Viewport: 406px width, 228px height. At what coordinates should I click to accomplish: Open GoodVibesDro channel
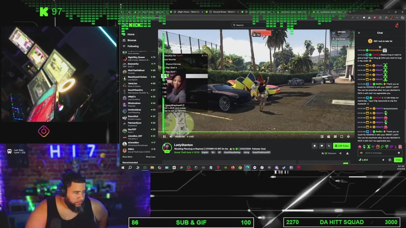(x=139, y=91)
